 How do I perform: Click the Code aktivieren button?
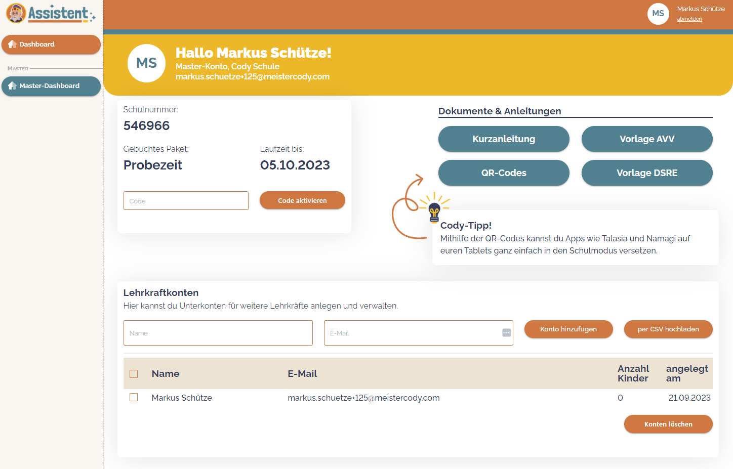pos(302,200)
